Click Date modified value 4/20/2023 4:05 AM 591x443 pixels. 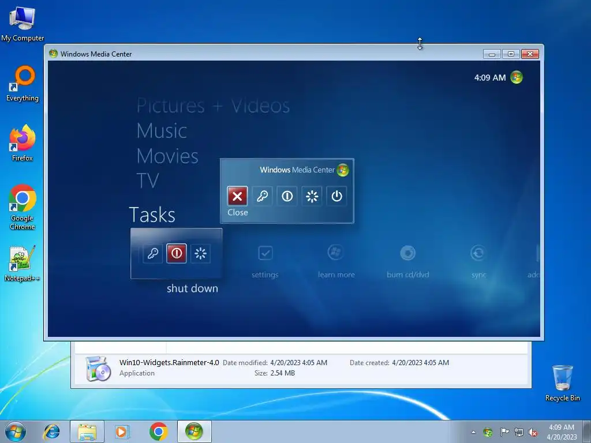tap(299, 363)
